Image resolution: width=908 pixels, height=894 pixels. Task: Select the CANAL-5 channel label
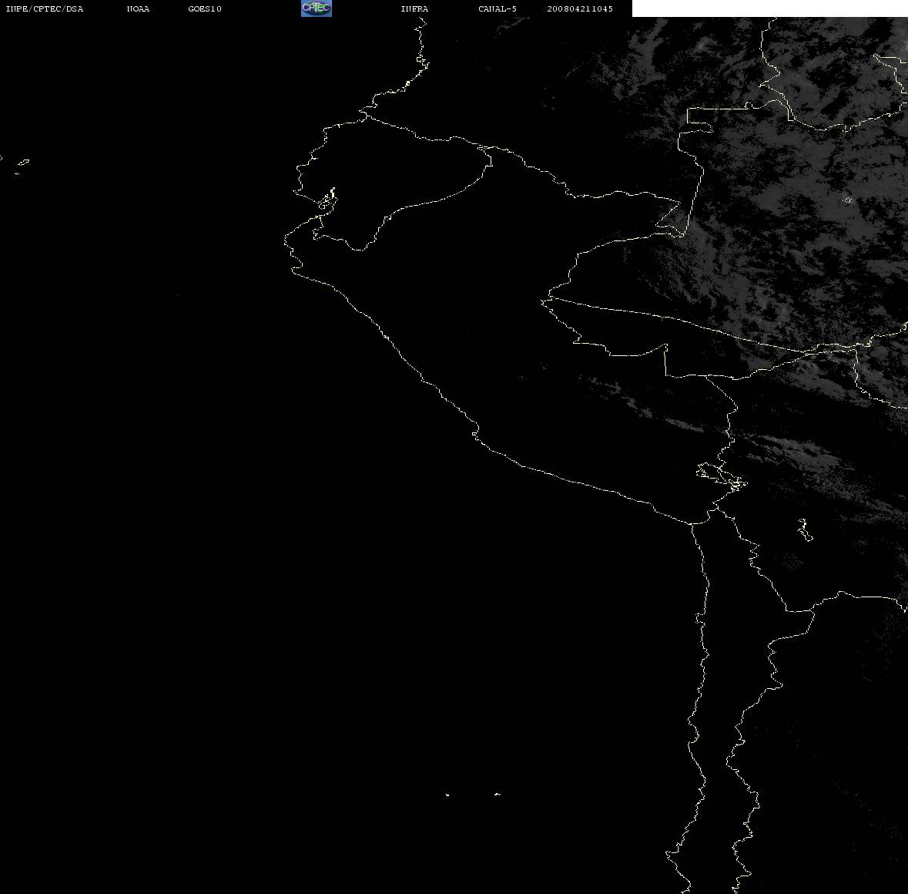[498, 8]
